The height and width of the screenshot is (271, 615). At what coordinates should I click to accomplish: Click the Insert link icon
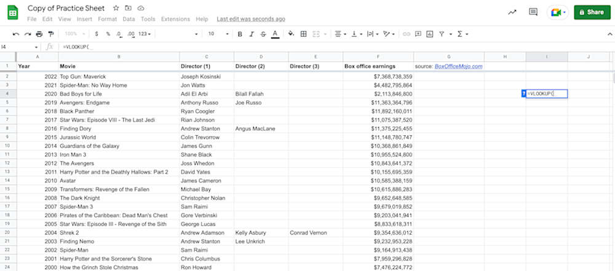(x=407, y=34)
